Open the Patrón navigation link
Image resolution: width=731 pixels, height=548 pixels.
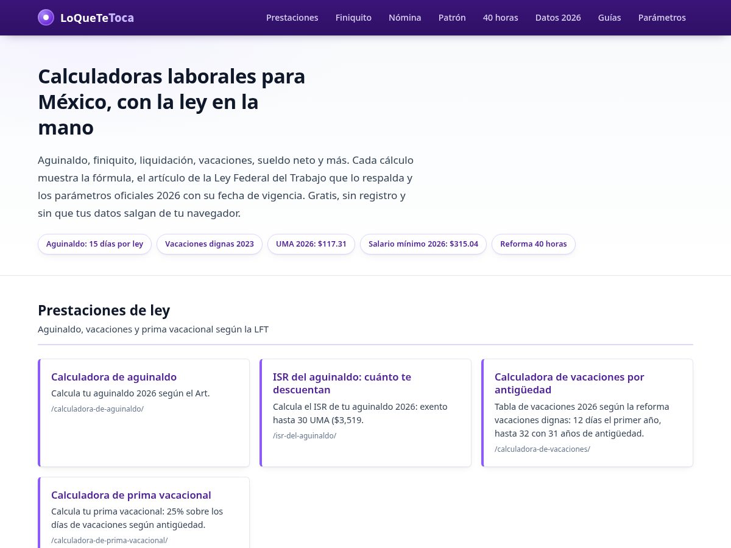click(x=452, y=18)
